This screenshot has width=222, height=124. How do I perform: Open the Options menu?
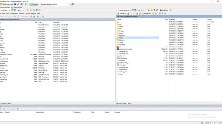(27, 13)
